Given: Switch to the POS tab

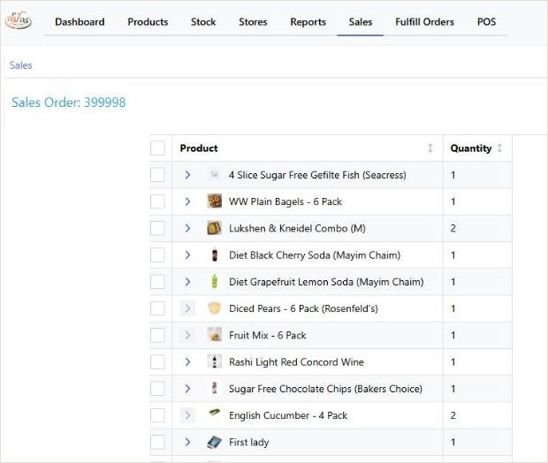Looking at the screenshot, I should click(x=486, y=22).
